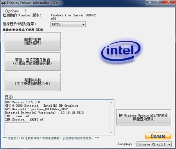Viewport: 176px width, 149px height.
Task: Close the Display Driver Uninstaller window
Action: (x=169, y=2)
